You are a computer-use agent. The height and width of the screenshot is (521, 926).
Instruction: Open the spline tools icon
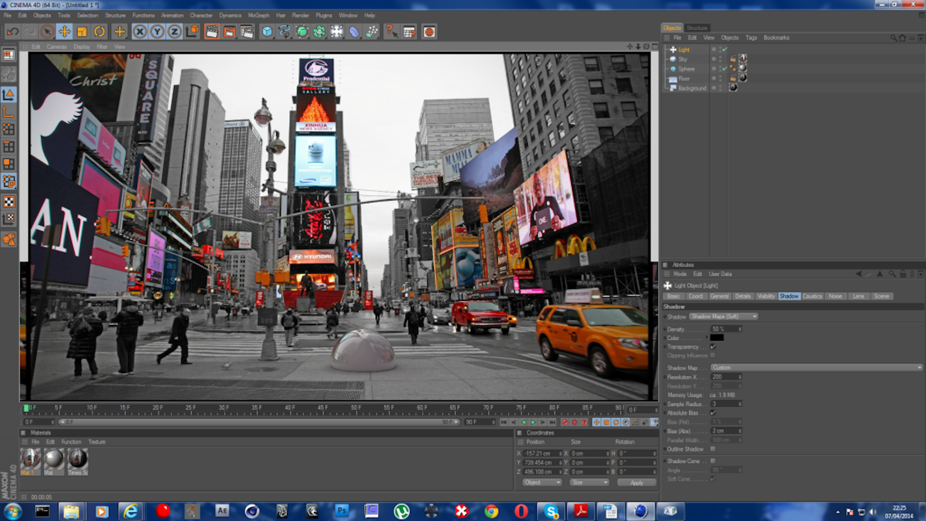click(x=285, y=32)
